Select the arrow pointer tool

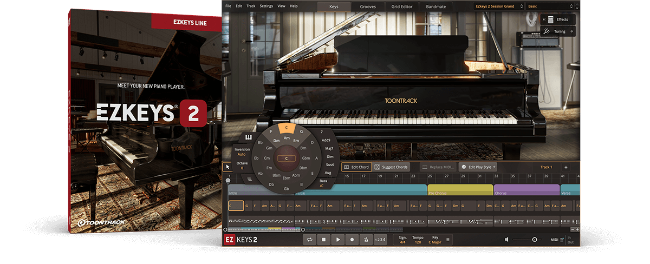click(227, 167)
